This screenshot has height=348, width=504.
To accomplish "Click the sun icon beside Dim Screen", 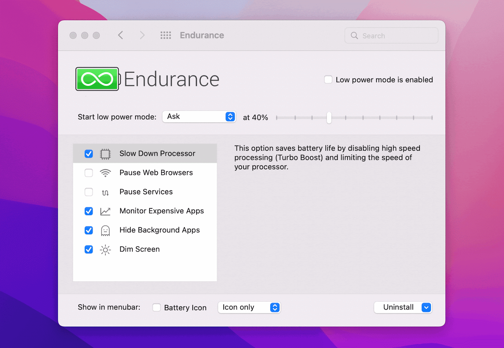I will (105, 250).
